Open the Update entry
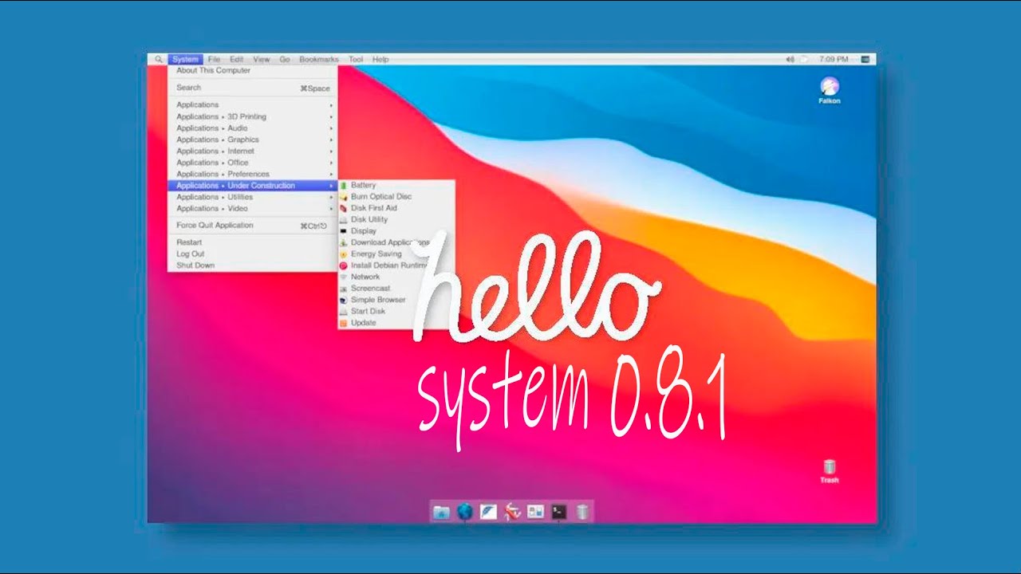 click(396, 323)
